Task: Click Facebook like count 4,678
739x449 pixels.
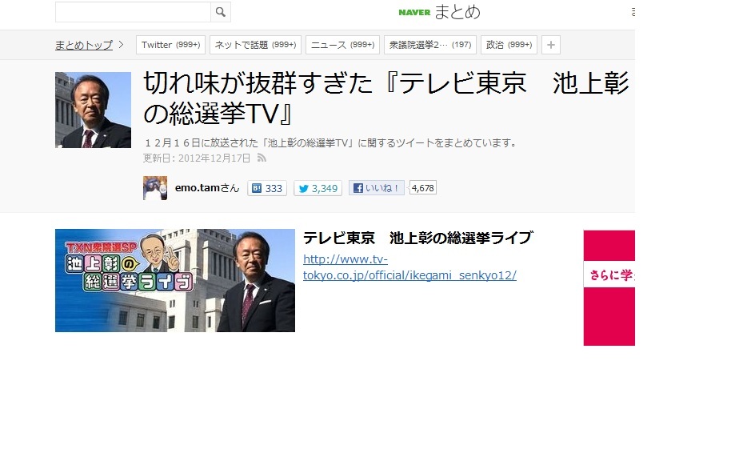Action: click(x=423, y=188)
